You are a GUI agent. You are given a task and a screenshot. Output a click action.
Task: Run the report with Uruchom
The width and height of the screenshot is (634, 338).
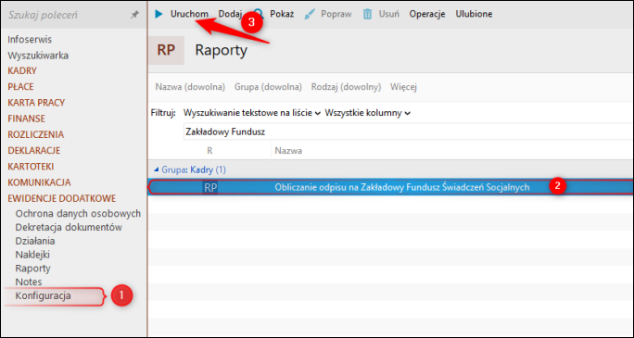coord(189,14)
